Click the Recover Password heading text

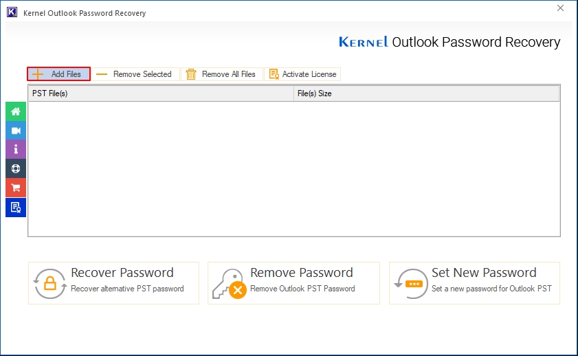[x=122, y=273]
